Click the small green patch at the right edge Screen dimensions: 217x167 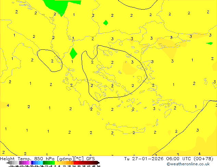pyautogui.click(x=209, y=43)
